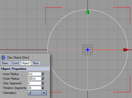
Task: Switch to the Basic tab
Action: 6,63
